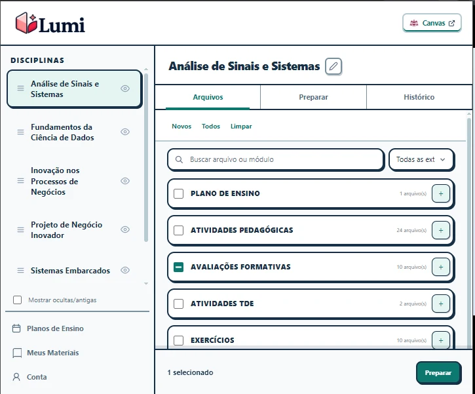This screenshot has height=394, width=475.
Task: Toggle visibility of Sistemas Embarcados
Action: coord(125,270)
